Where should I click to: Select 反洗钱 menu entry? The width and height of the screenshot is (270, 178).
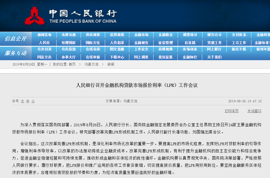click(x=190, y=43)
